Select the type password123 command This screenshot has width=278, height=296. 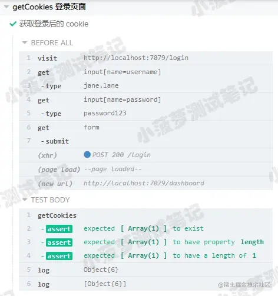145,114
